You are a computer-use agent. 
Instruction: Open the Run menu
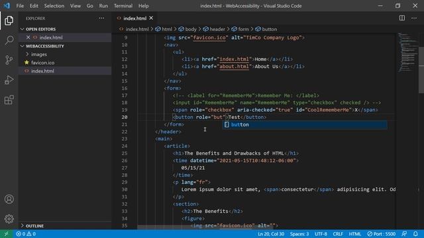(103, 6)
